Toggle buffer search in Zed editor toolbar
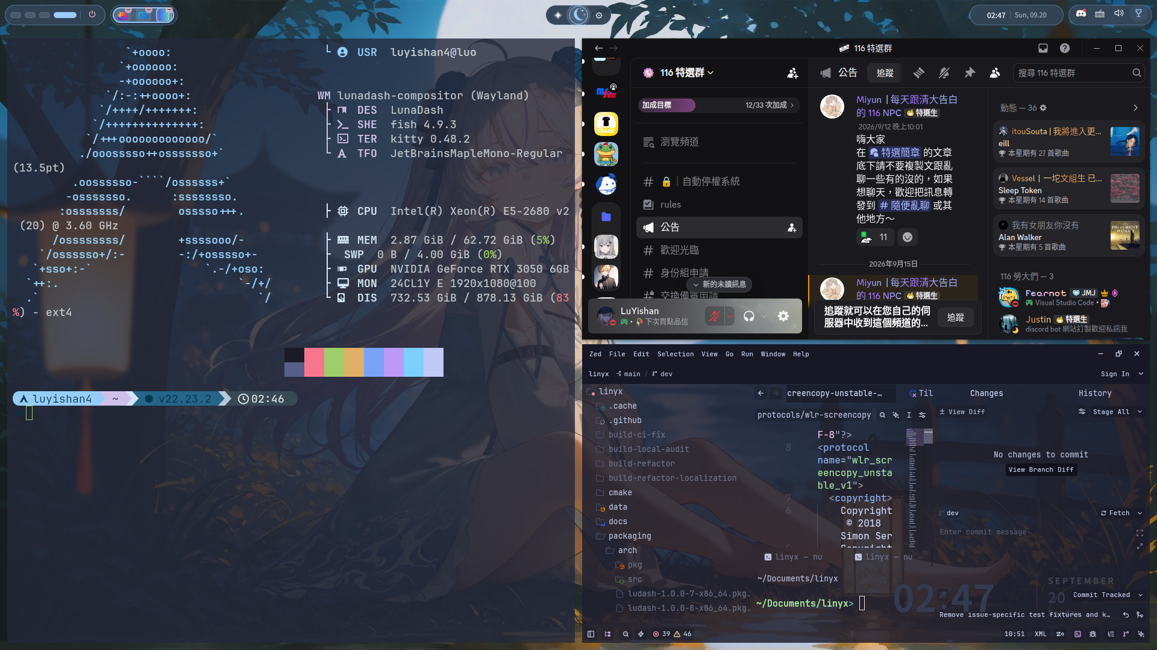 pyautogui.click(x=882, y=415)
